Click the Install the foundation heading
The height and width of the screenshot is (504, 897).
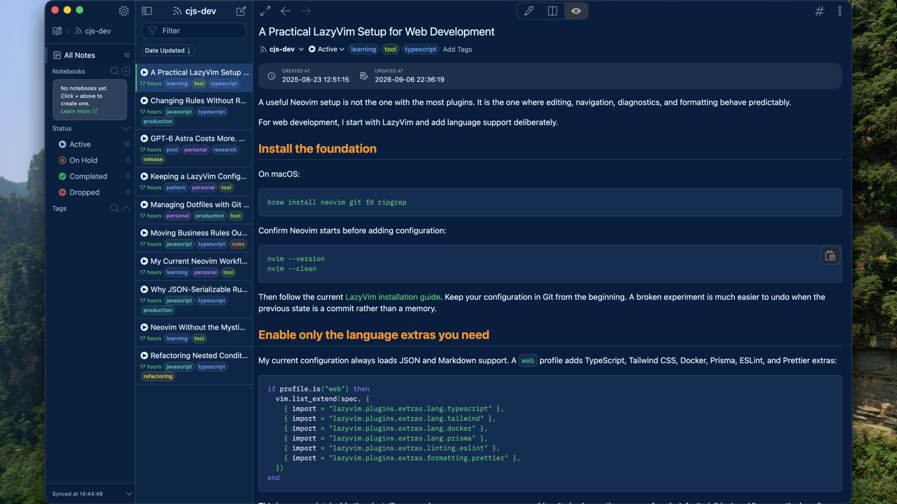[317, 148]
